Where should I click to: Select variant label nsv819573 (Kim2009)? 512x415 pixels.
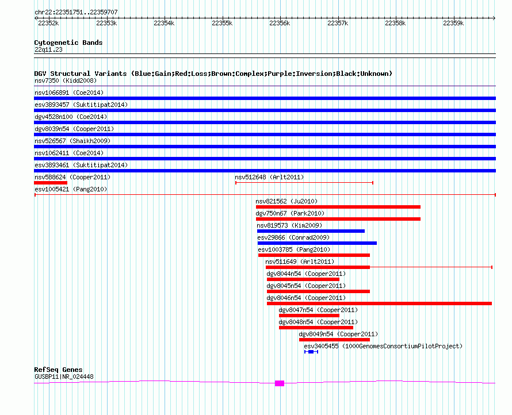(x=289, y=225)
